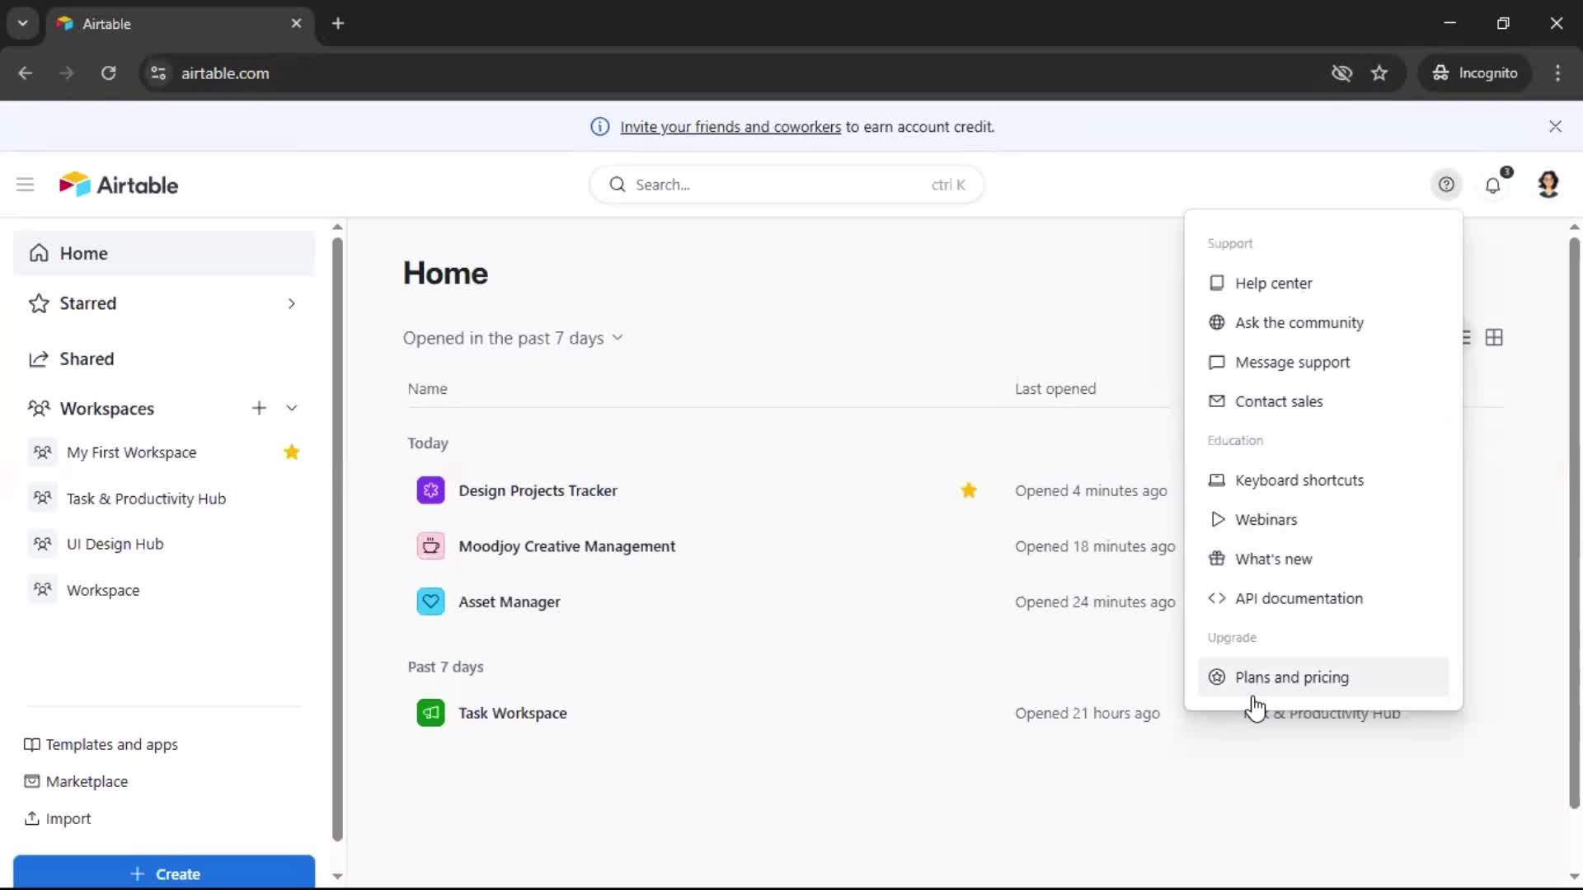Image resolution: width=1583 pixels, height=890 pixels.
Task: View site information icon in address bar
Action: coord(158,73)
